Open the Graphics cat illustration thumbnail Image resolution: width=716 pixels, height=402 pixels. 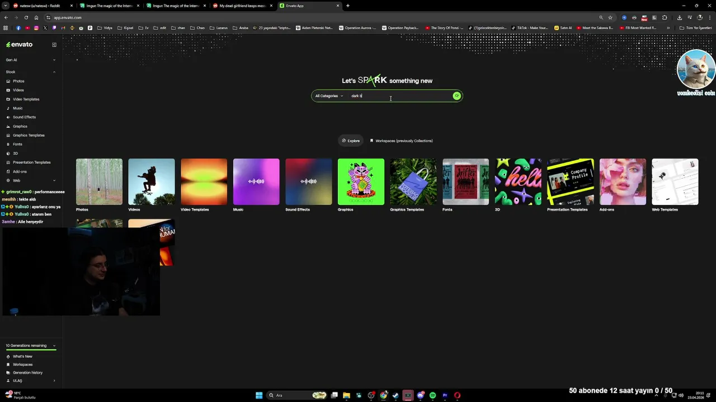[361, 181]
